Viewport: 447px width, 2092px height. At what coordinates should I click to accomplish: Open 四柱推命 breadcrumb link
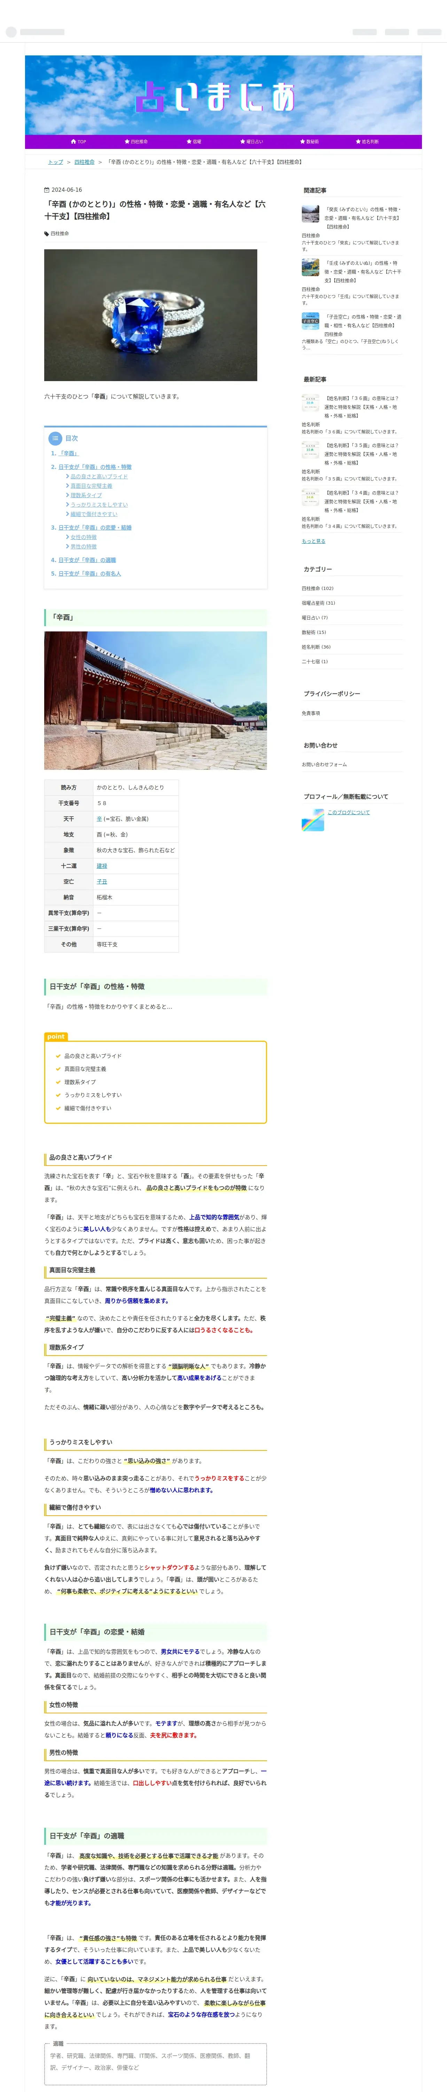[84, 162]
